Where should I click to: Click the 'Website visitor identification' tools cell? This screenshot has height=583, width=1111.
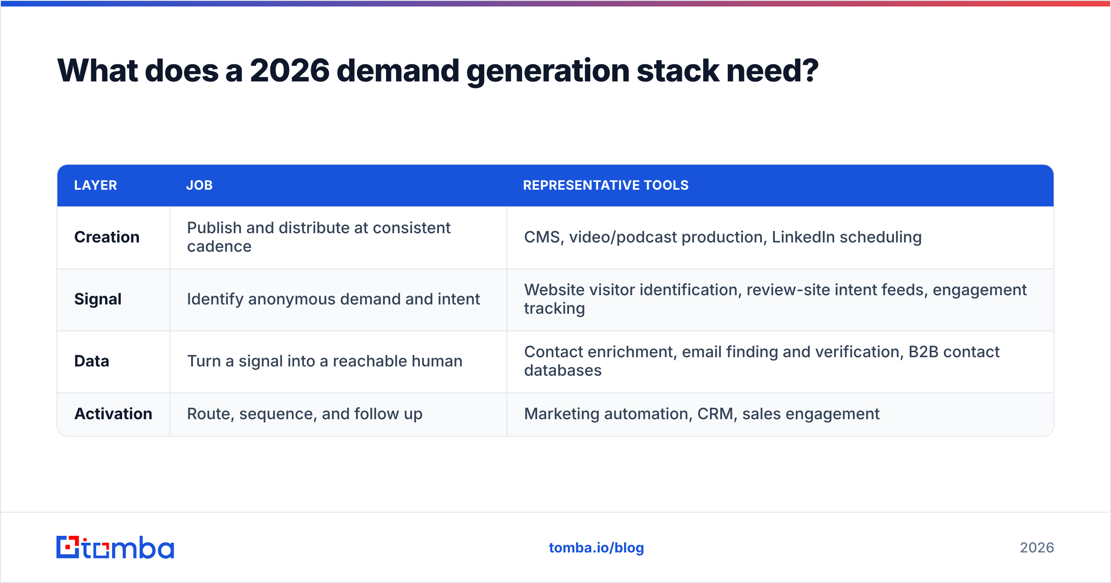click(x=780, y=300)
